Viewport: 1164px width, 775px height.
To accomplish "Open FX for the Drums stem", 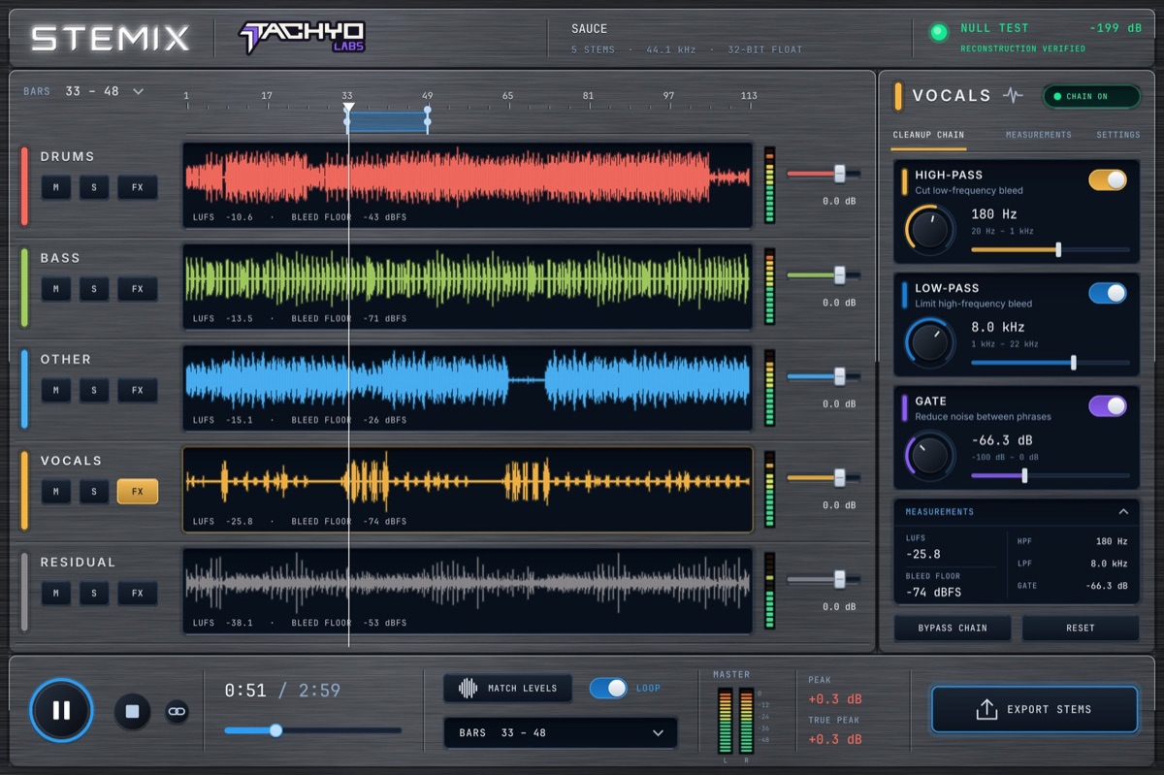I will pos(138,187).
